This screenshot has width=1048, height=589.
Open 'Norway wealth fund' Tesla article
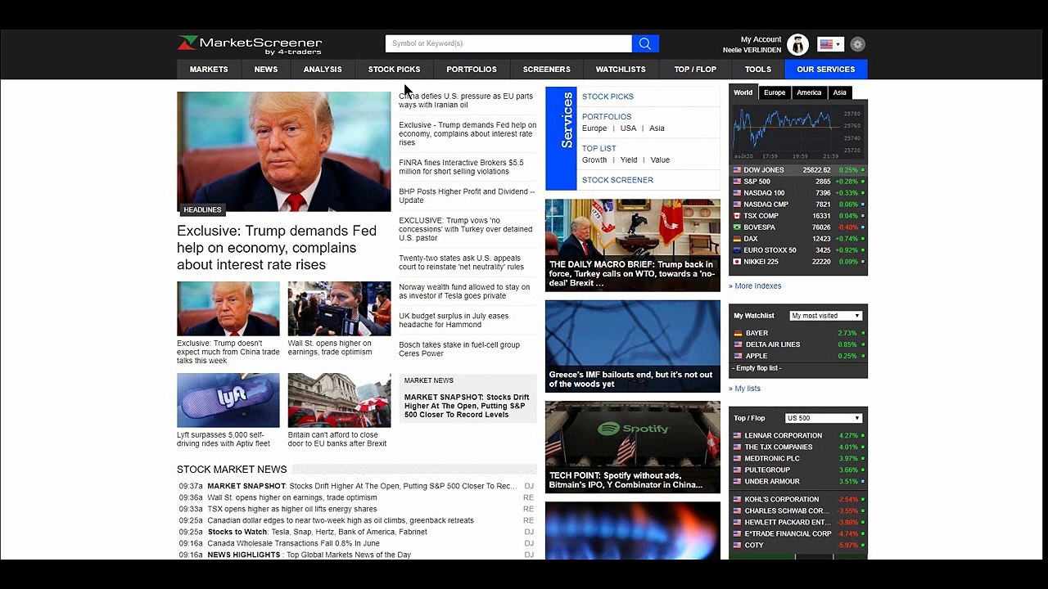[464, 291]
